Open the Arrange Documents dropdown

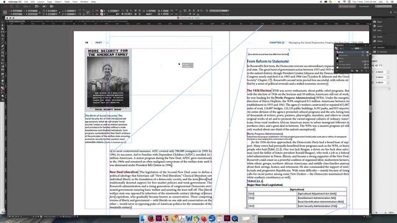[52, 6]
